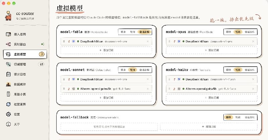
Task: Remove Aiberm-openai gobw5b from model-sonnet
Action: [x=148, y=89]
